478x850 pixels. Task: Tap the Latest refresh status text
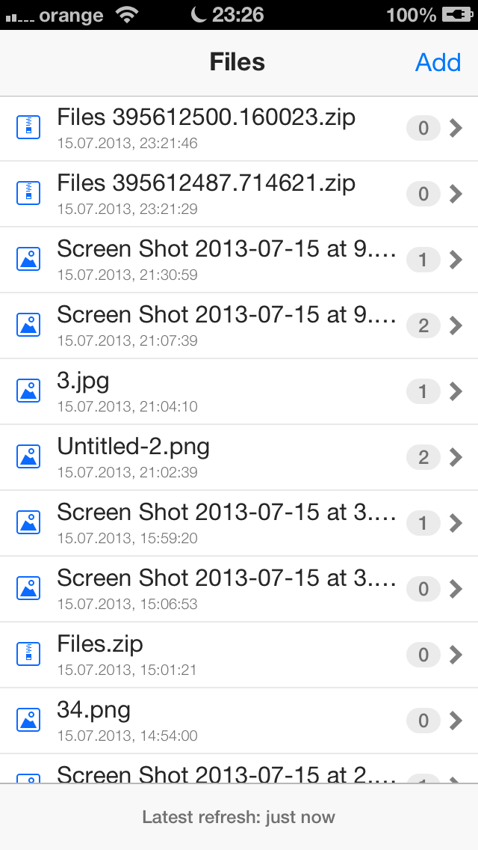click(x=239, y=817)
